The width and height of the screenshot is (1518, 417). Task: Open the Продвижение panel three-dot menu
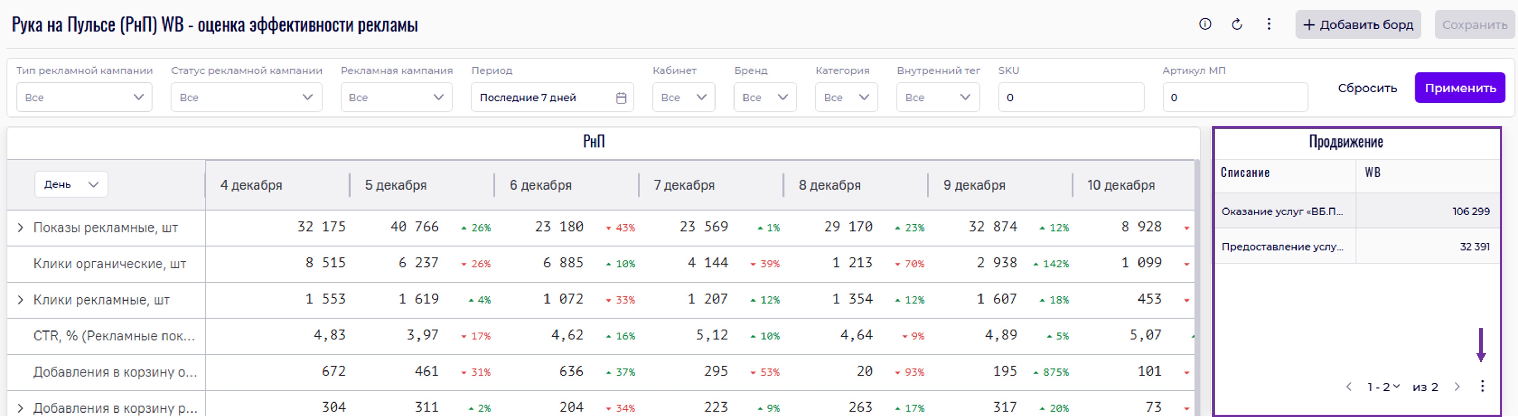tap(1483, 386)
